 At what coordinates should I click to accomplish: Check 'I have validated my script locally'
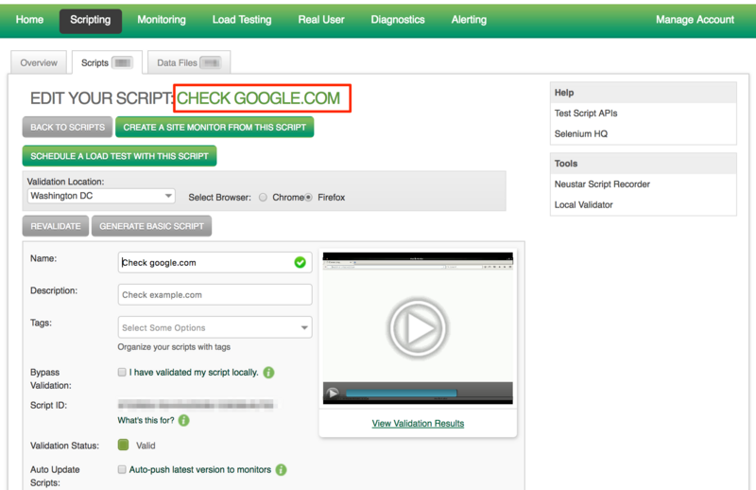122,372
